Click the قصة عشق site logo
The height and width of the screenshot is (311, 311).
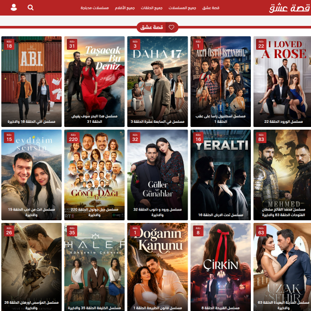(x=289, y=8)
